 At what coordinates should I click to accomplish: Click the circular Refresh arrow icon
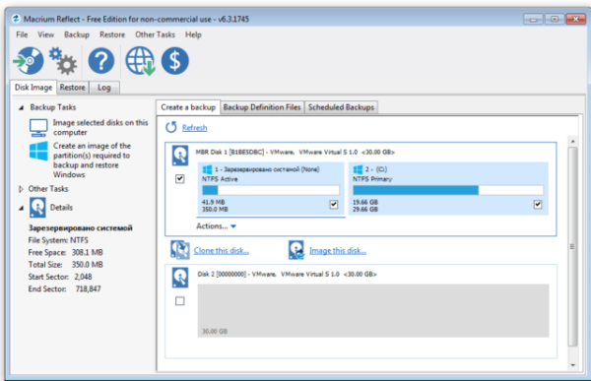tap(171, 127)
